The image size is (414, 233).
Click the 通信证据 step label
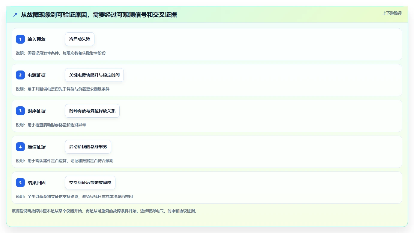[37, 147]
